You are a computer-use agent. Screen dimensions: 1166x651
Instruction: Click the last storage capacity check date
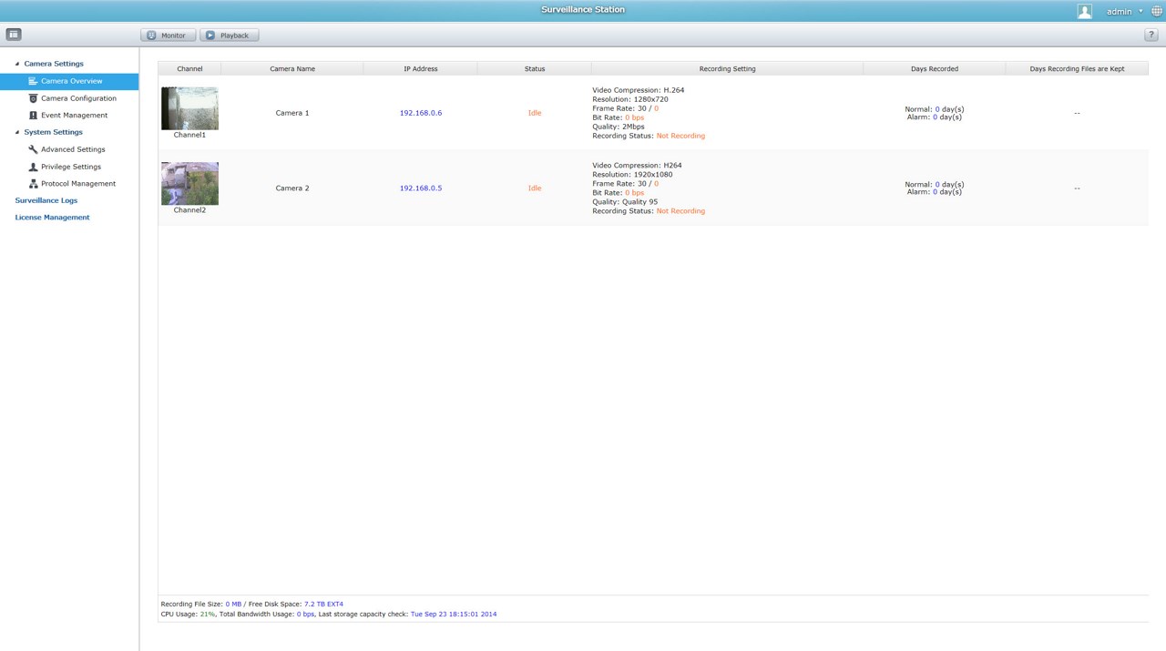[x=454, y=615]
